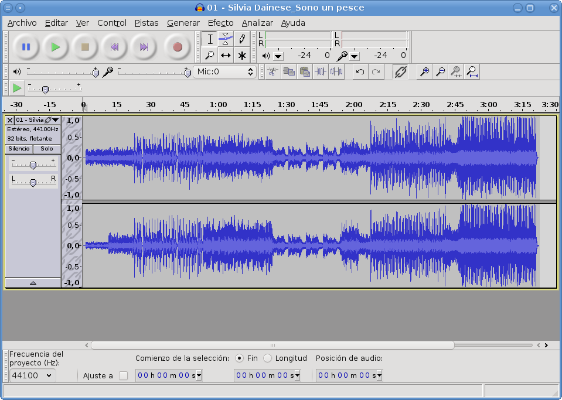Click the Redo arrow icon

[376, 71]
